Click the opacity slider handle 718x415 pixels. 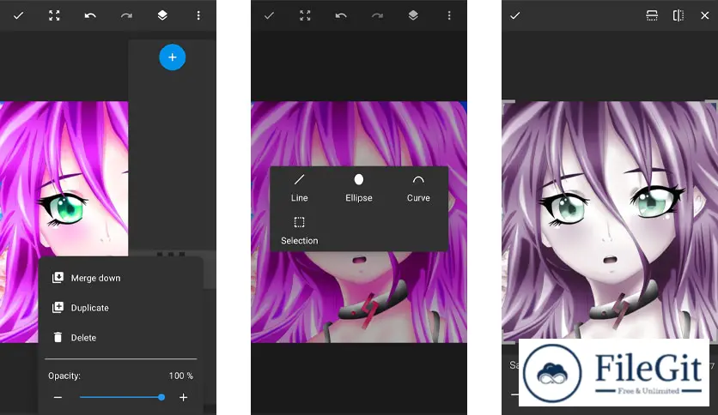point(161,397)
